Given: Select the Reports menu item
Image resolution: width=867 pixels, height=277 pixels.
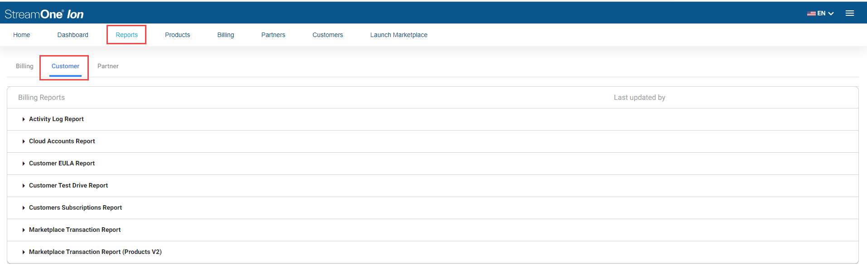Looking at the screenshot, I should click(126, 35).
